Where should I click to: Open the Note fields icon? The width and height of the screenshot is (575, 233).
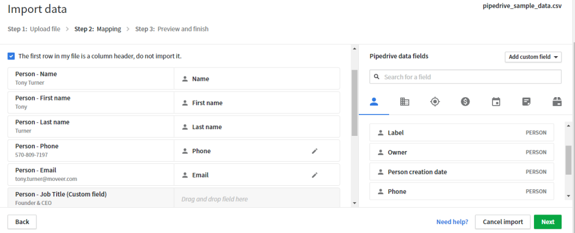pyautogui.click(x=526, y=102)
